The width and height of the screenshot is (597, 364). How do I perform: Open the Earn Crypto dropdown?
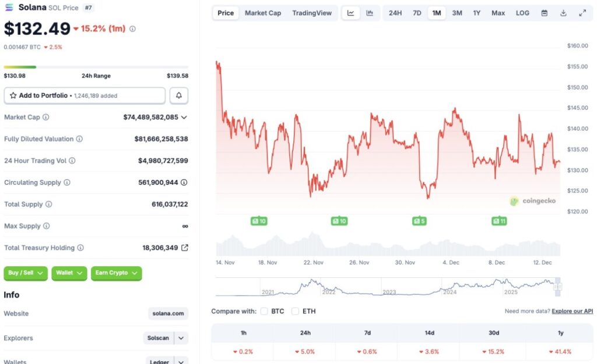(116, 273)
